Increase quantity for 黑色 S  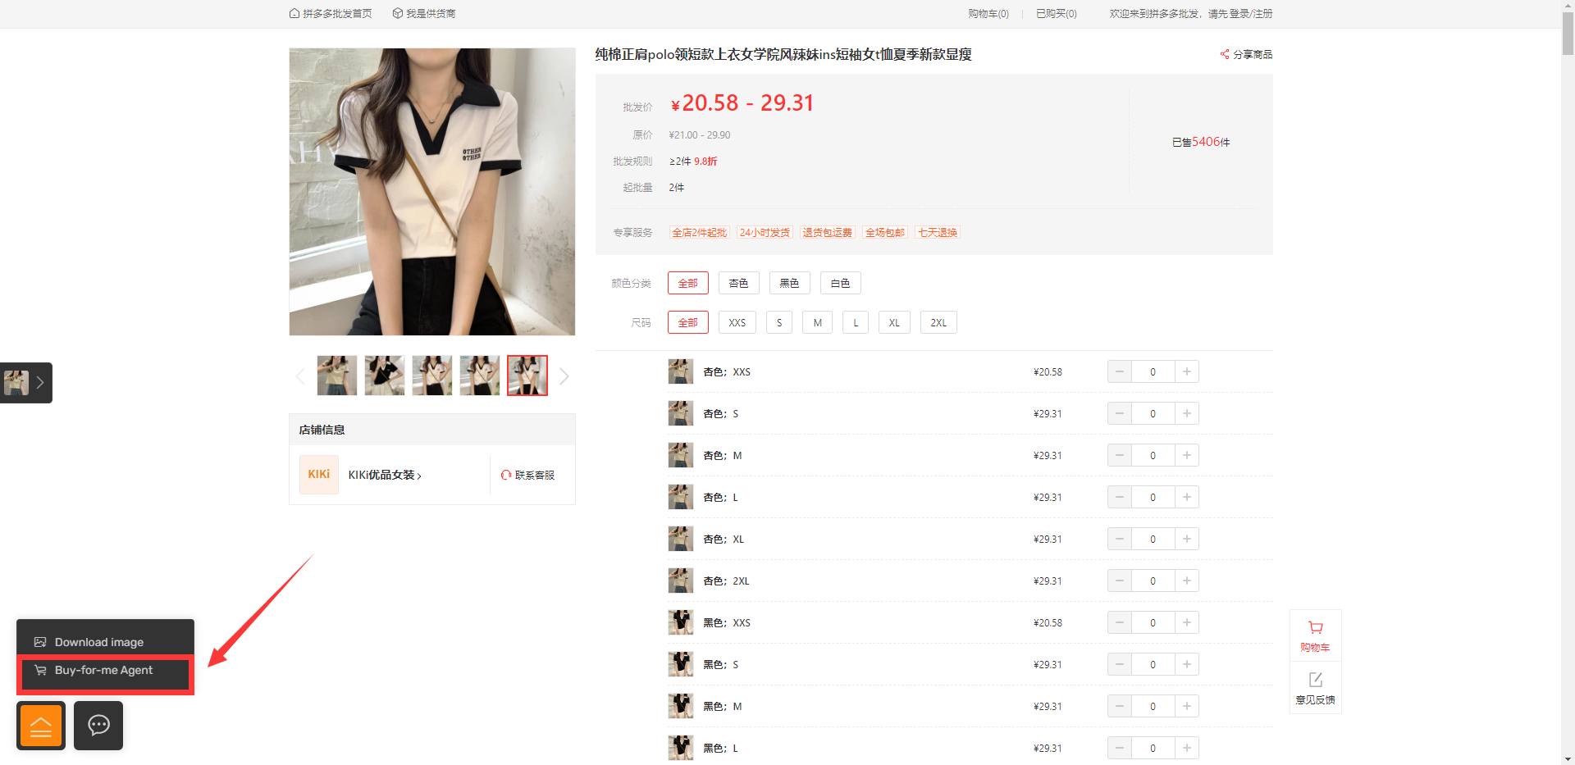tap(1187, 664)
